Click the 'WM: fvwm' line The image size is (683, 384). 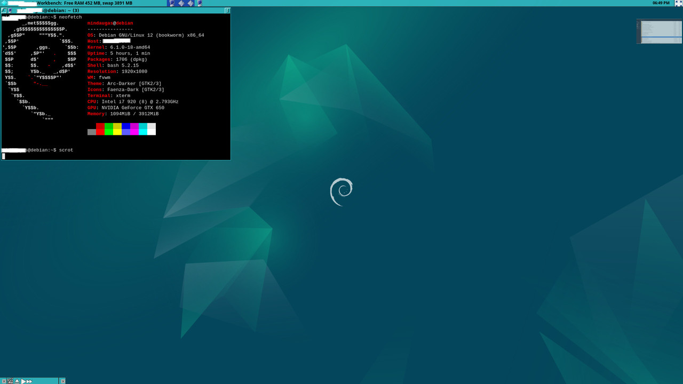click(99, 77)
